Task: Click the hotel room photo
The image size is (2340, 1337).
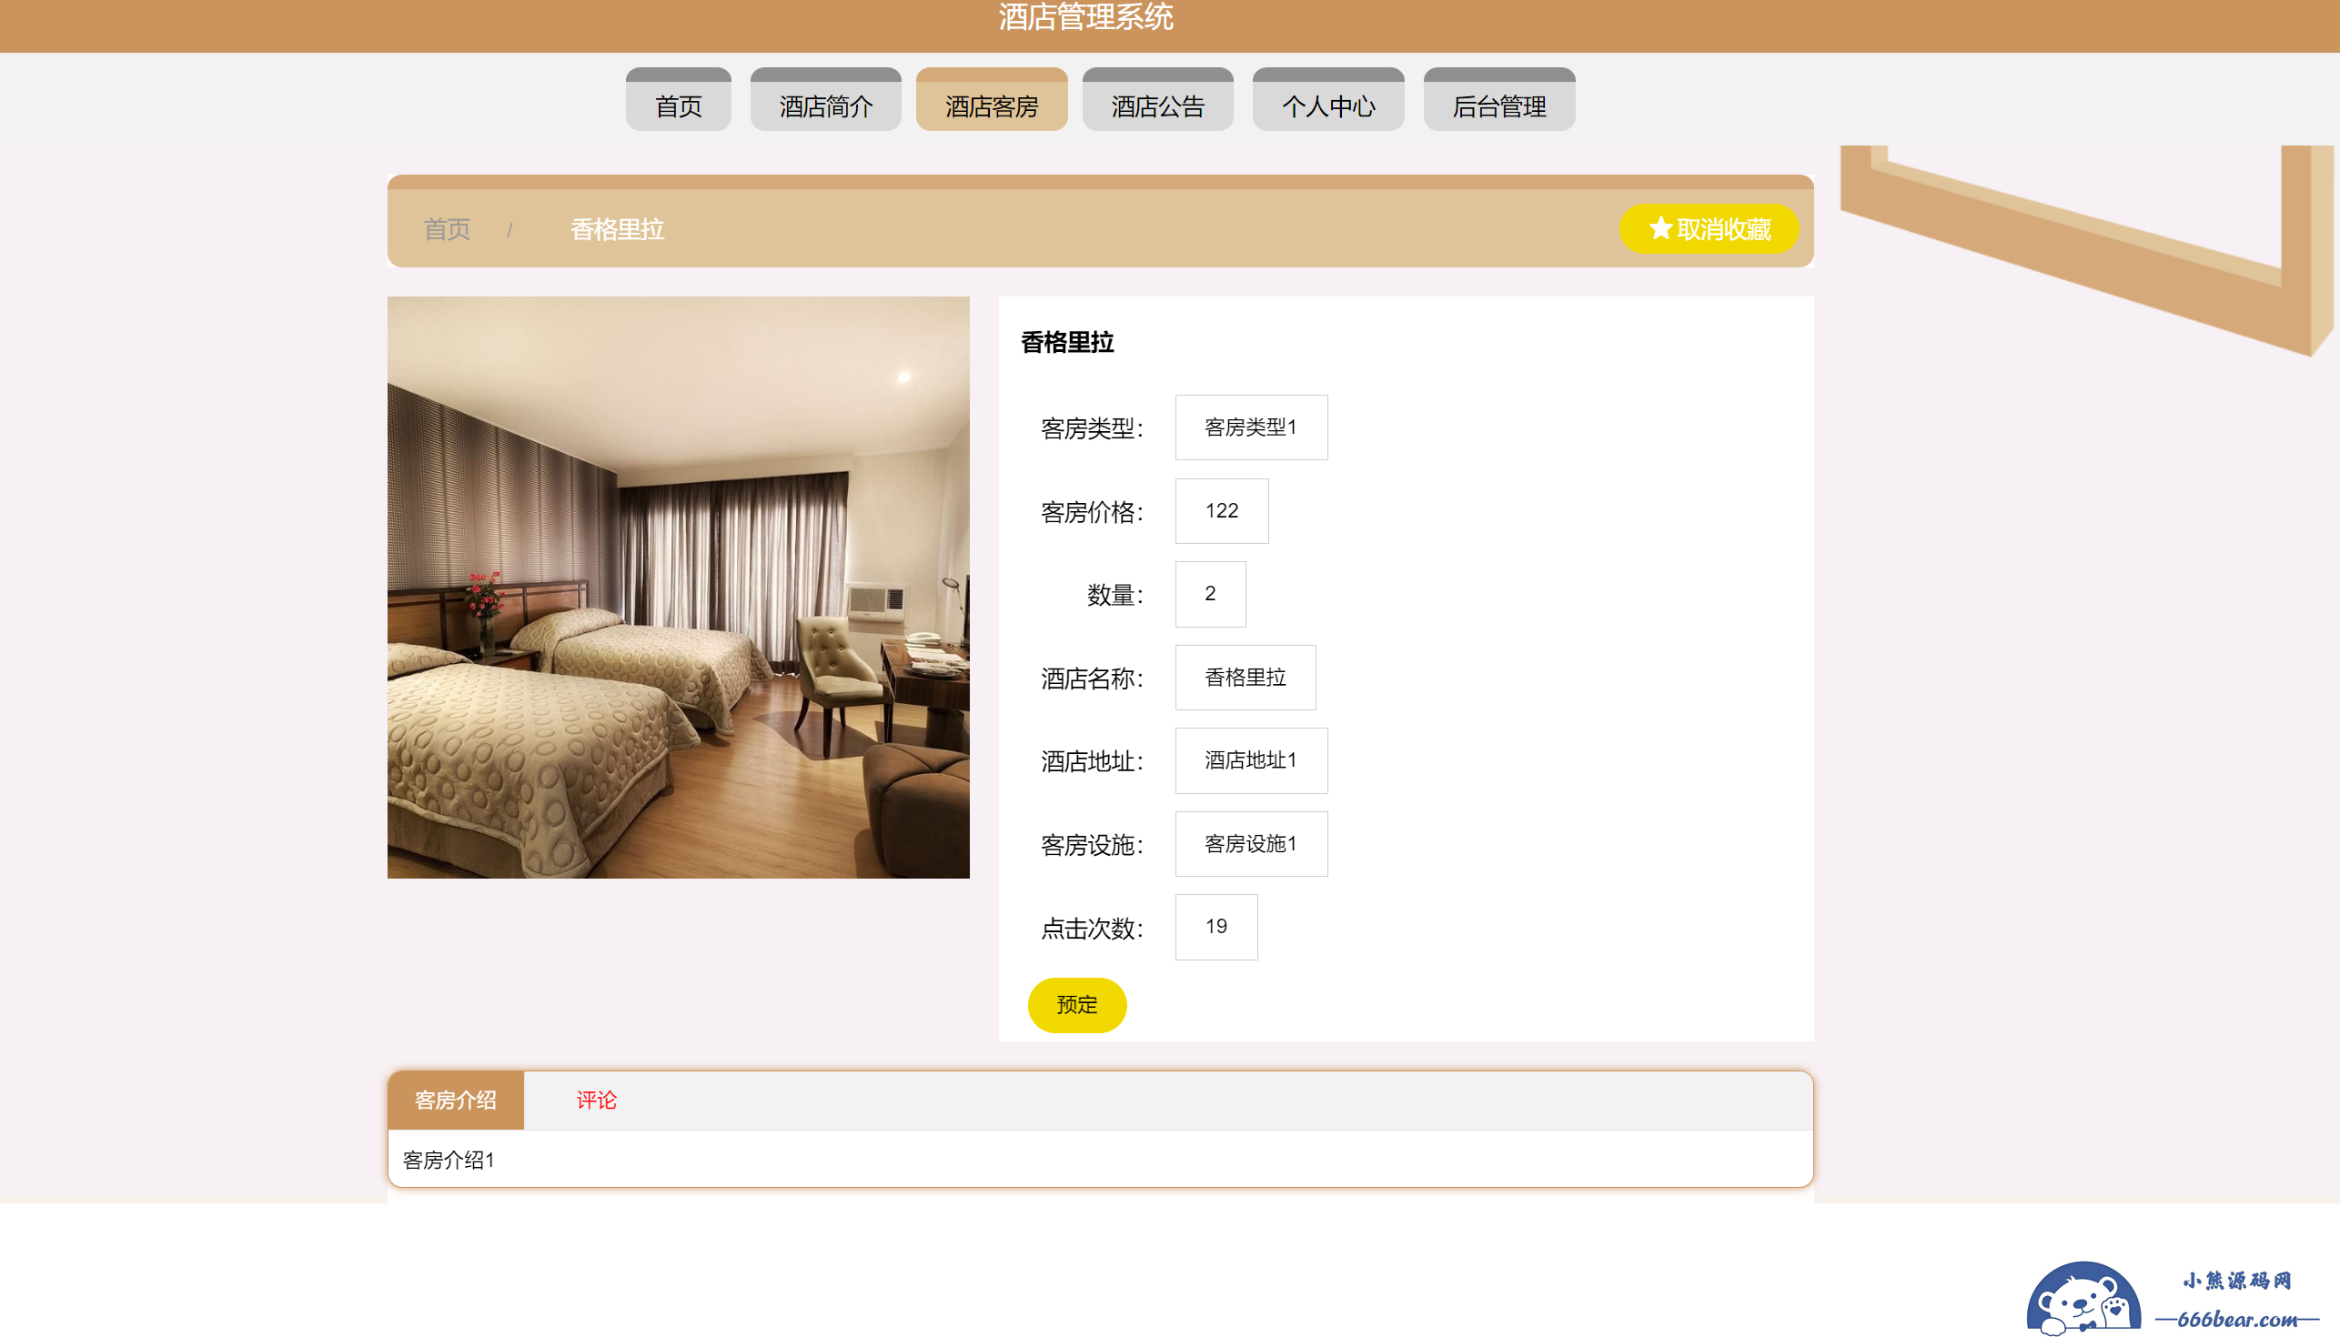Action: pyautogui.click(x=678, y=587)
